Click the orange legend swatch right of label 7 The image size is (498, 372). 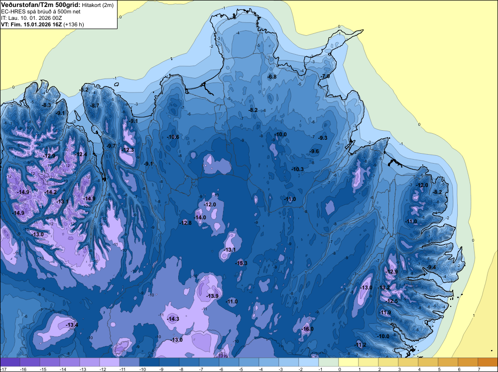[488, 362]
